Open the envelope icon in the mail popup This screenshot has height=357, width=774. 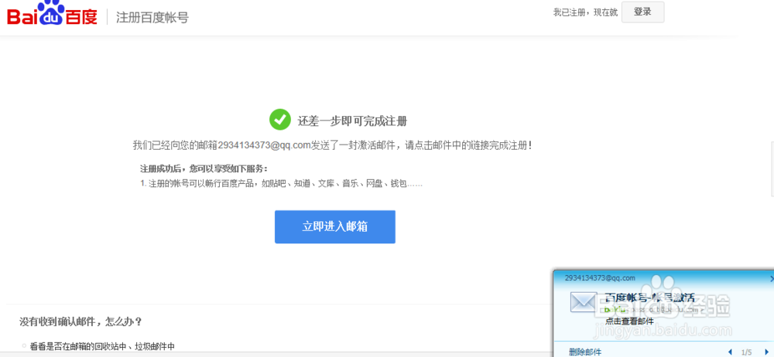pos(584,302)
